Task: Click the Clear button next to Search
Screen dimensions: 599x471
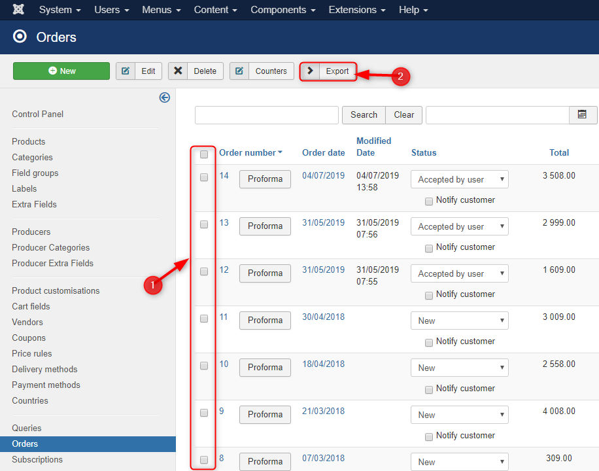Action: (x=403, y=114)
